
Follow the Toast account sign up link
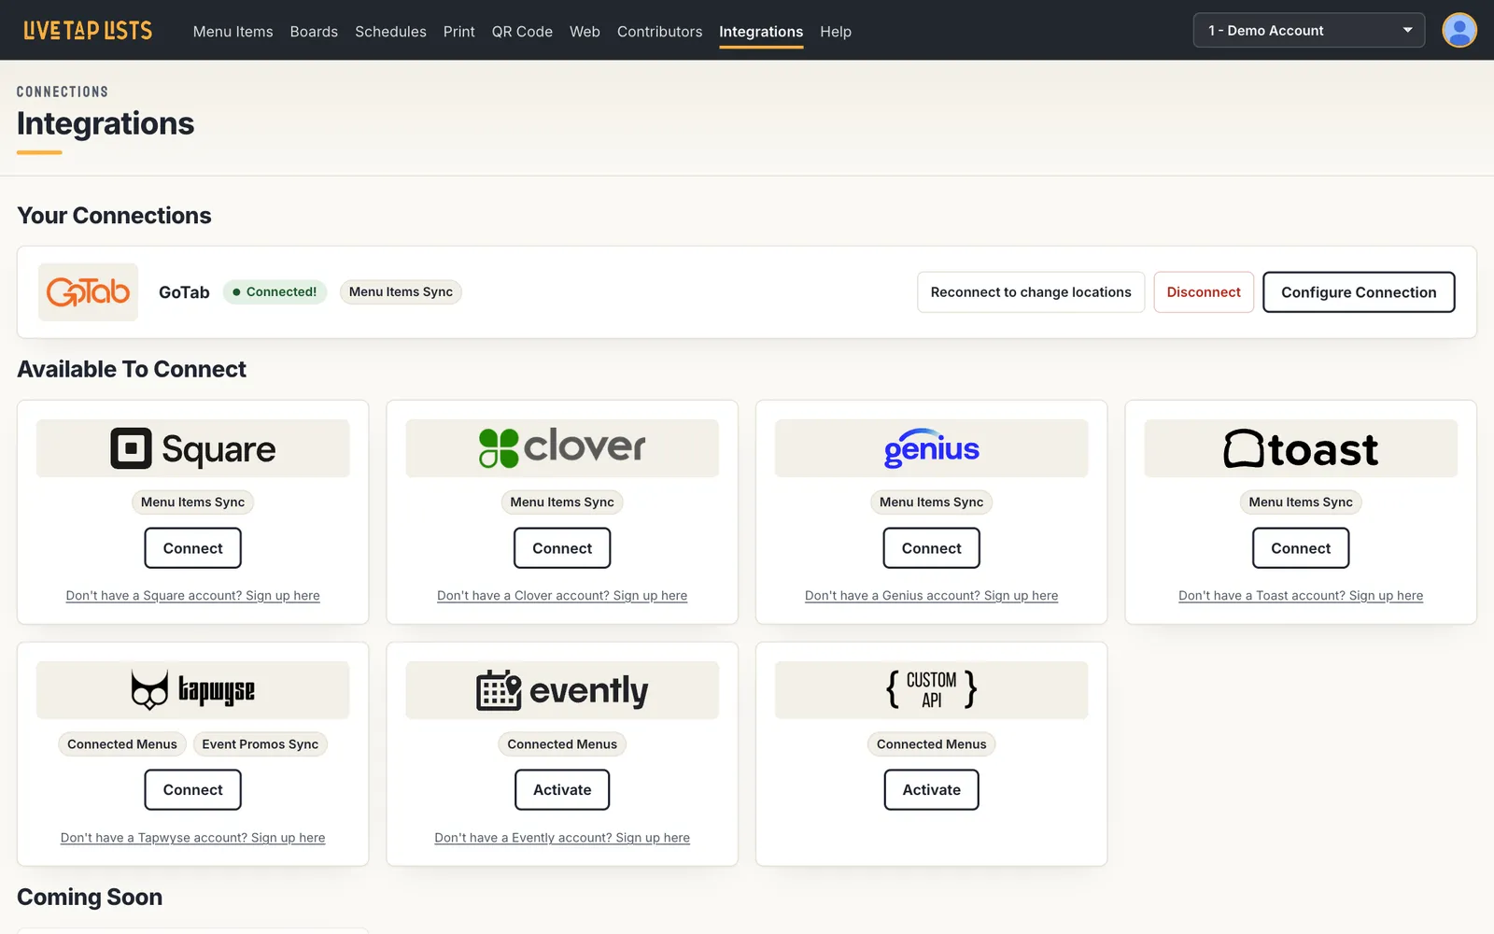(1301, 596)
